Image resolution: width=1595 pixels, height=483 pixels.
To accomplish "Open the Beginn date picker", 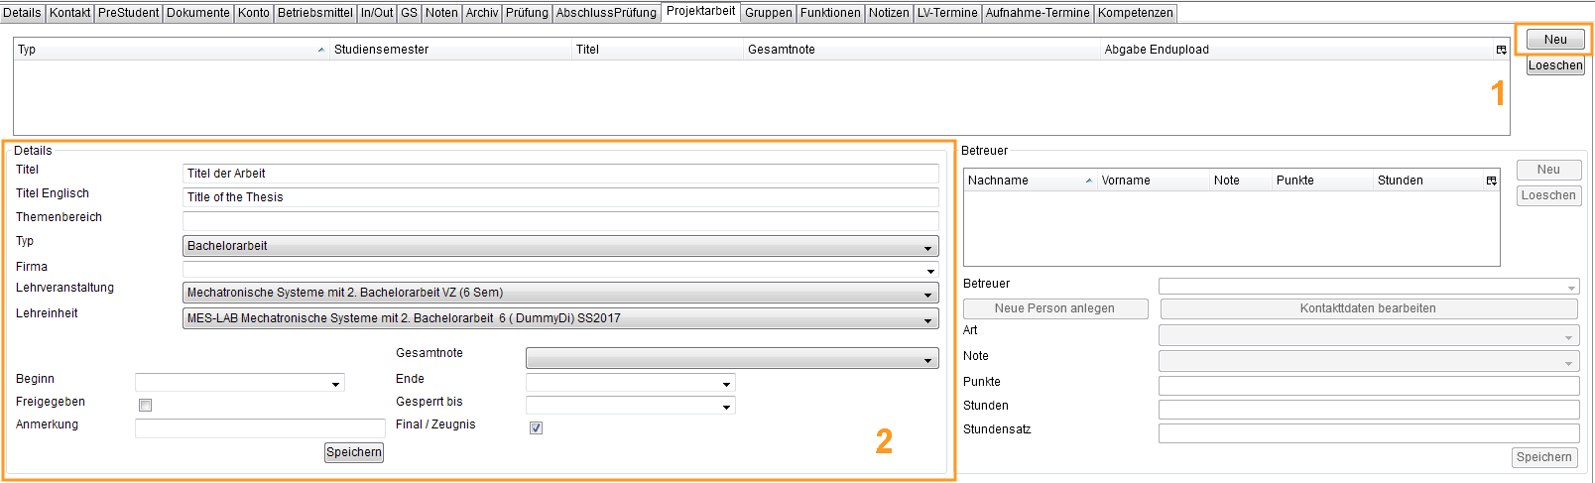I will tap(336, 384).
